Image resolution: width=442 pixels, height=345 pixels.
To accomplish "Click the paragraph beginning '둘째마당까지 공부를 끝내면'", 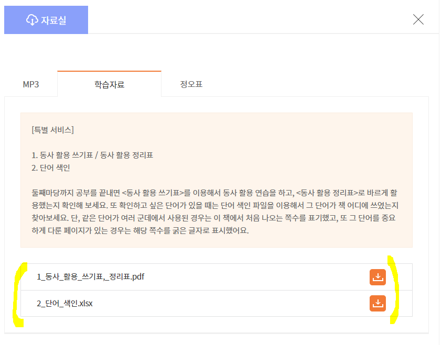I will pyautogui.click(x=215, y=212).
